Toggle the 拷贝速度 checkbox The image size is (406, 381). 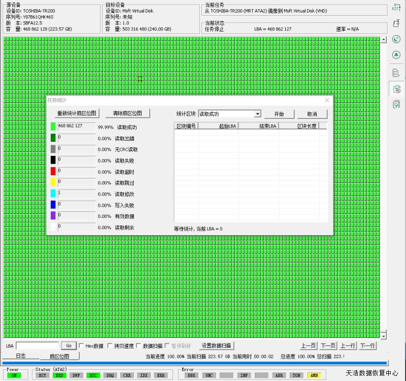point(110,346)
